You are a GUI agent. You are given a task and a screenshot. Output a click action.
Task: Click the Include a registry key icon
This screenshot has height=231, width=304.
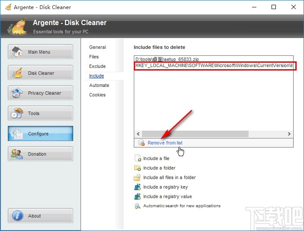coord(137,187)
